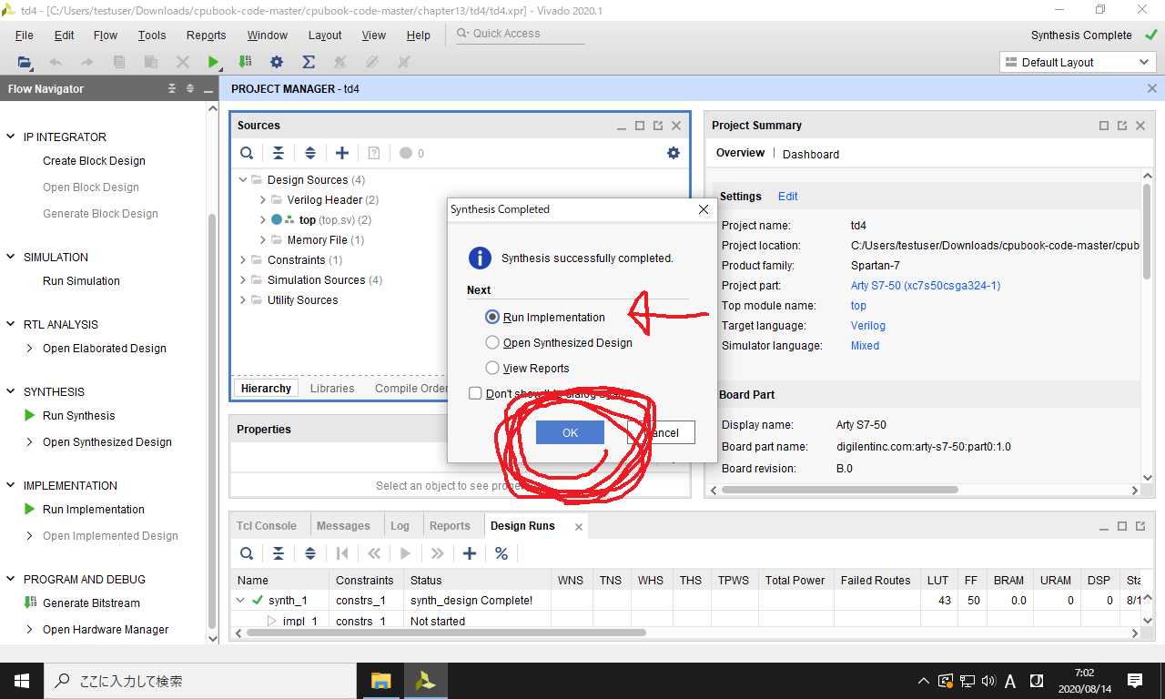Open Settings via toolbar gear icon
The width and height of the screenshot is (1165, 699).
click(277, 62)
